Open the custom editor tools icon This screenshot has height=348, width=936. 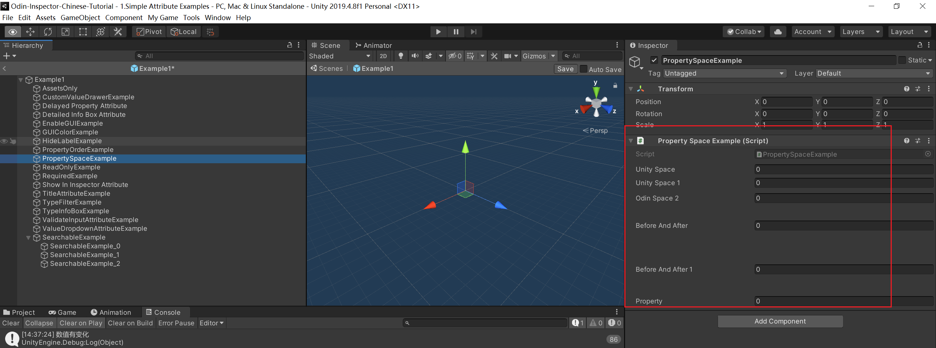point(118,32)
